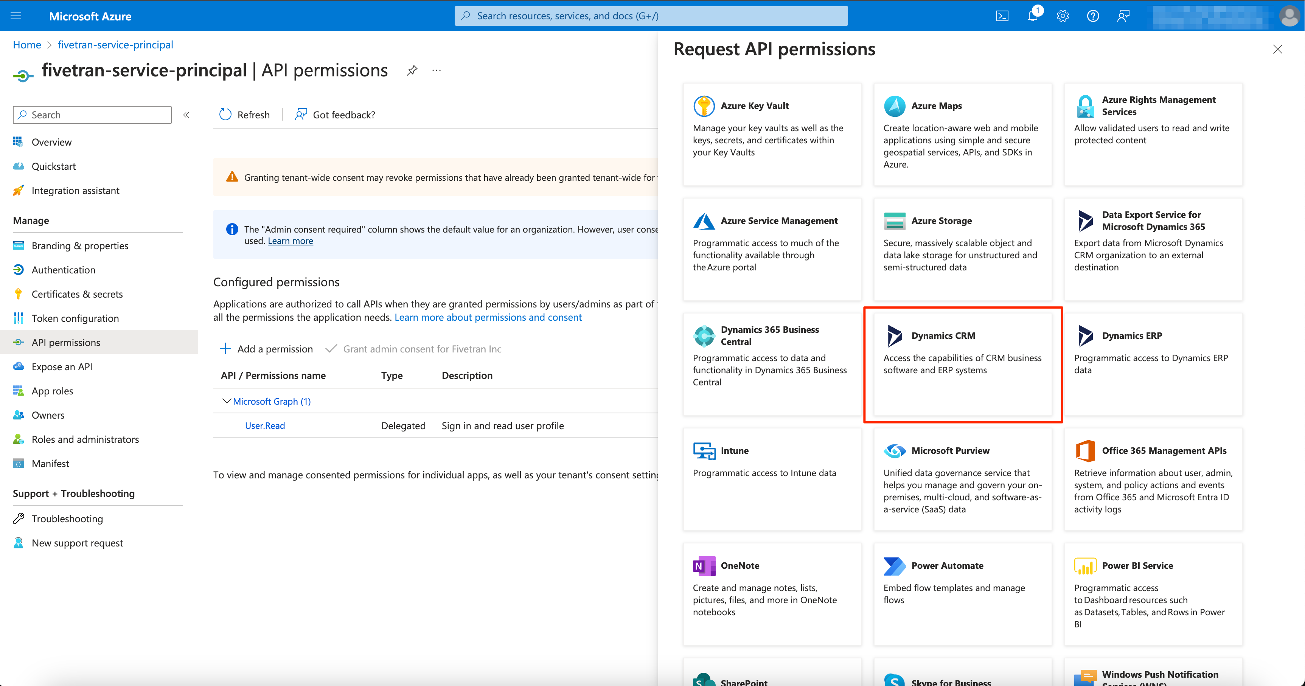Screen dimensions: 1305x686
Task: Open Roles and administrators
Action: pyautogui.click(x=85, y=439)
